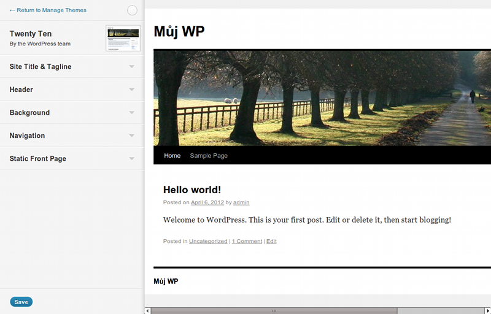Open the 1 Comment link
This screenshot has height=314, width=491.
(247, 241)
